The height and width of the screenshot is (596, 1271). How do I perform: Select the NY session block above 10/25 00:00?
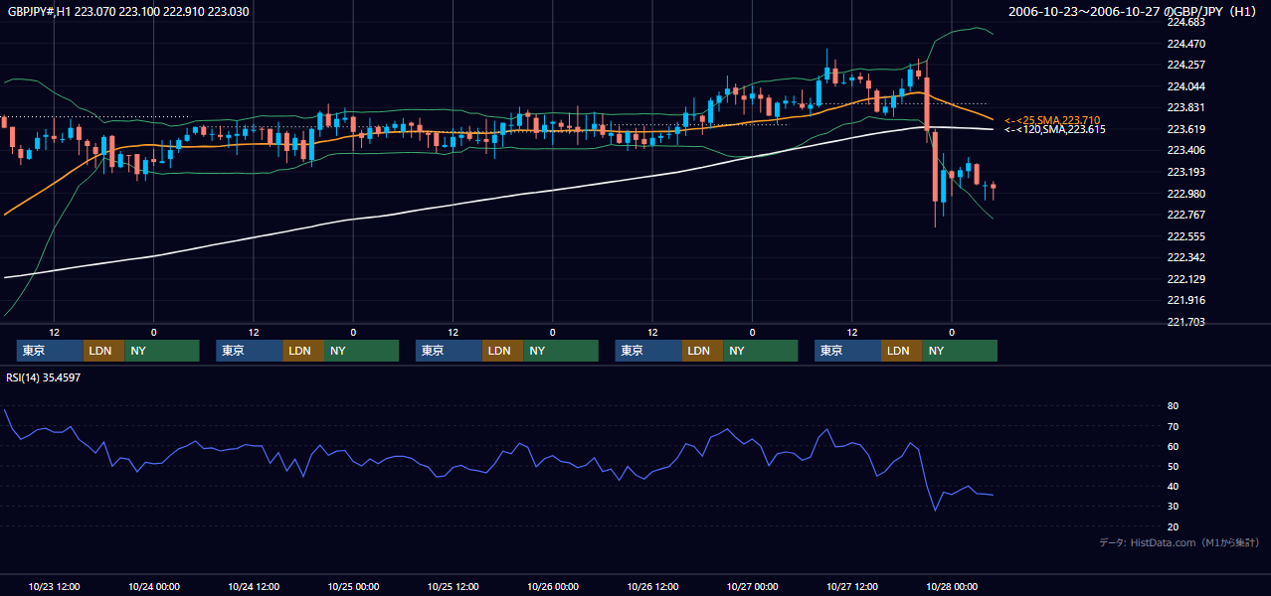pyautogui.click(x=361, y=351)
